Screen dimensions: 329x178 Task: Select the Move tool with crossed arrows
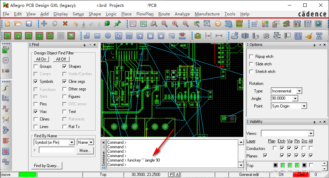coord(44,24)
